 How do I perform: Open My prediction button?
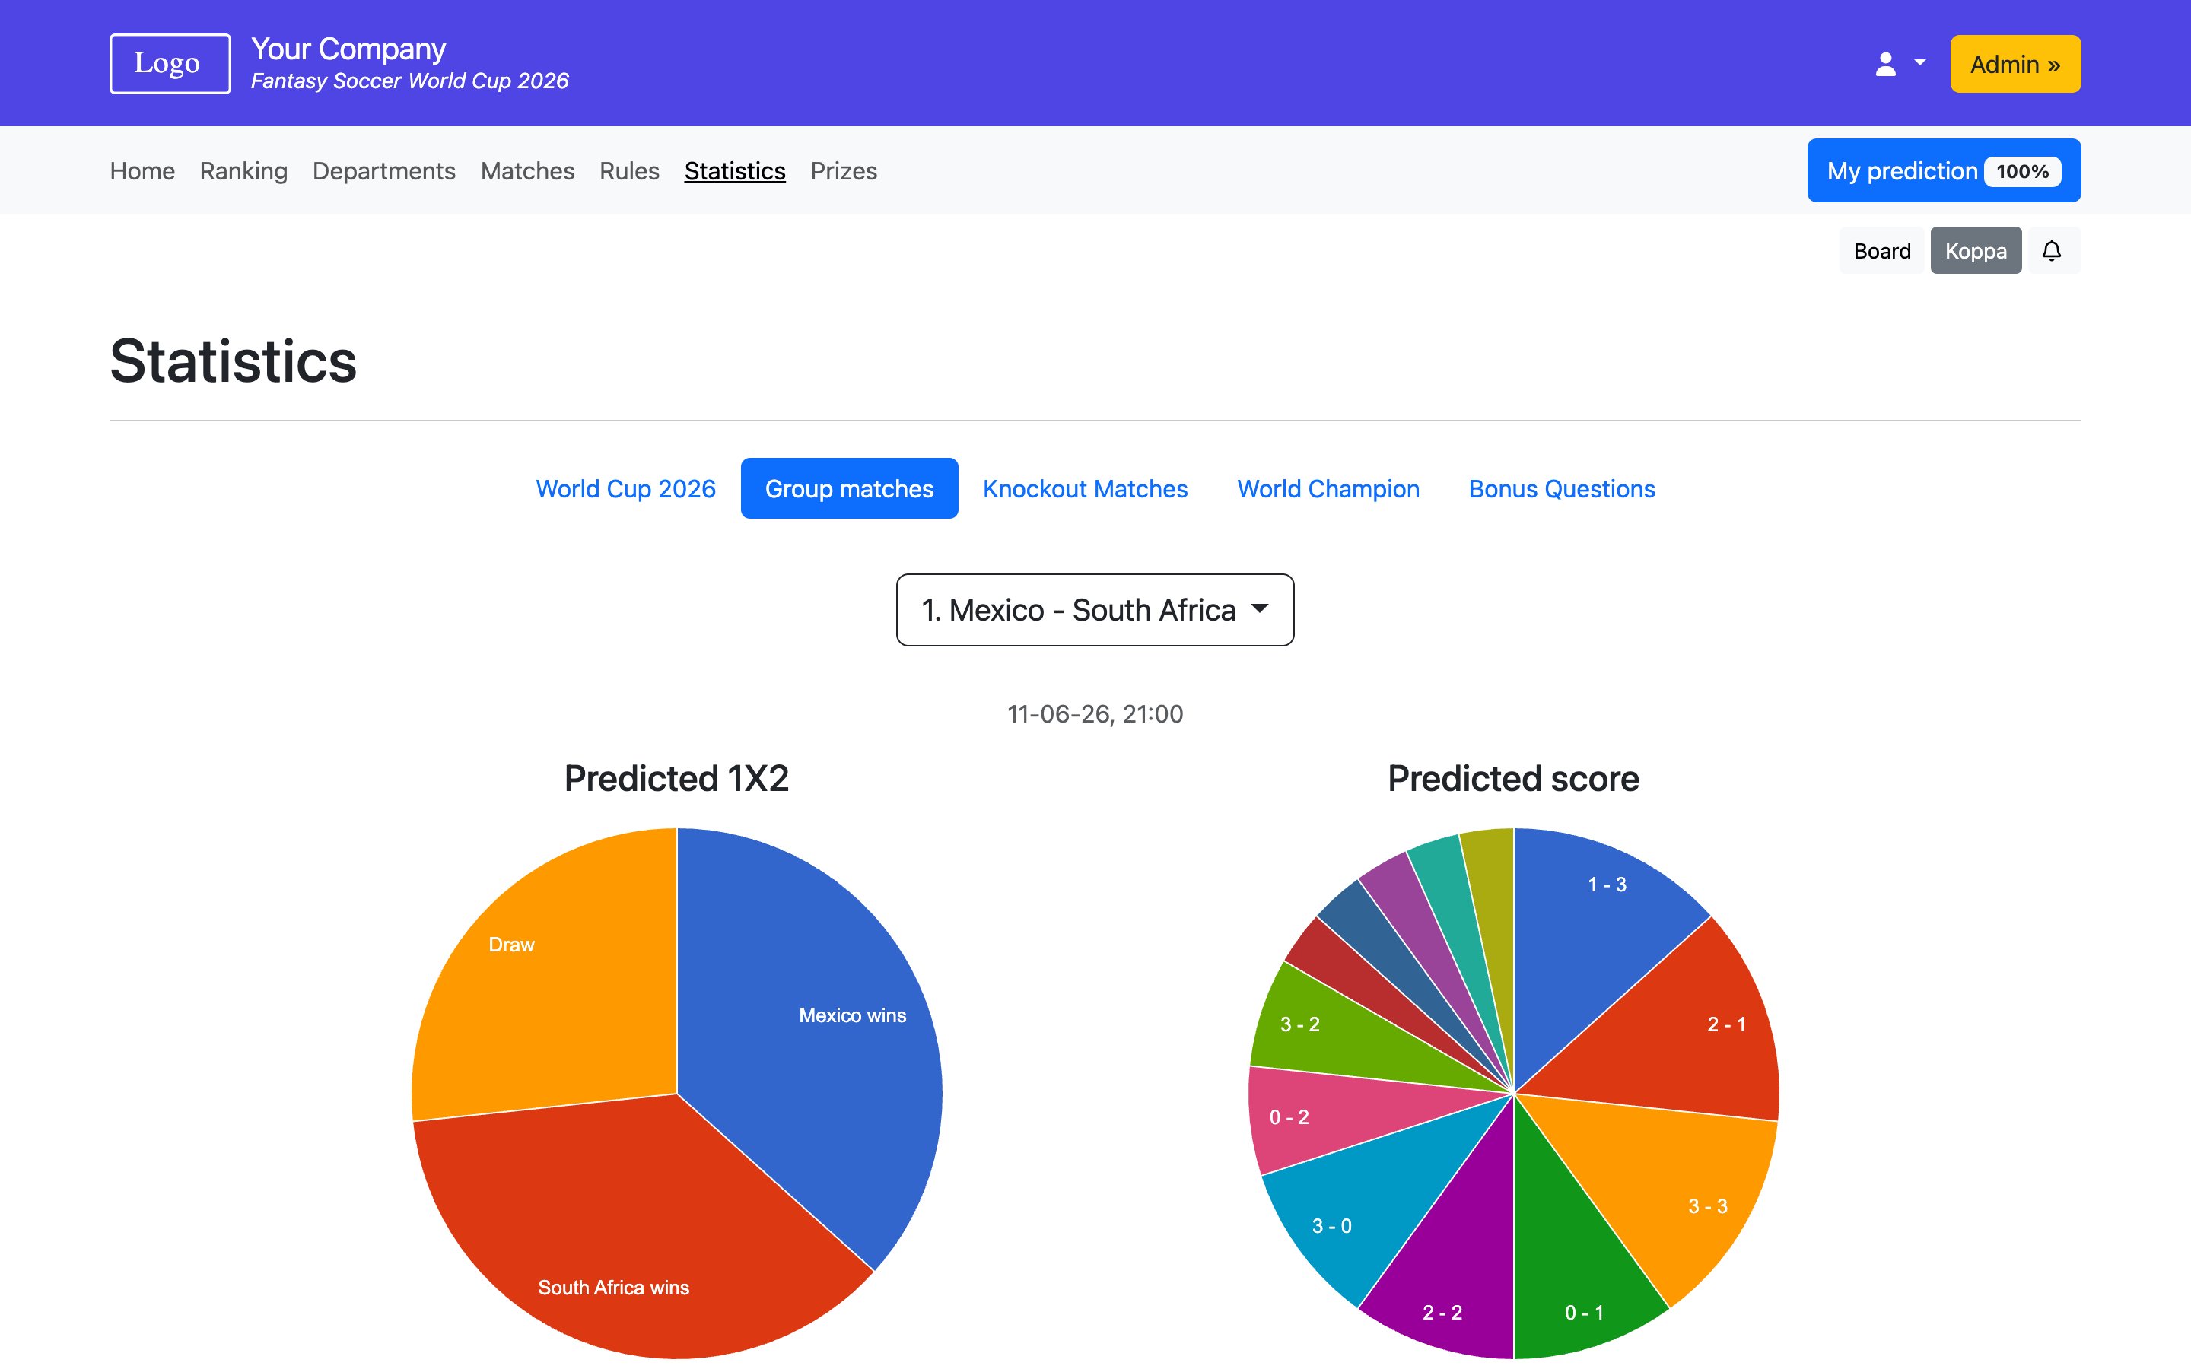1944,170
